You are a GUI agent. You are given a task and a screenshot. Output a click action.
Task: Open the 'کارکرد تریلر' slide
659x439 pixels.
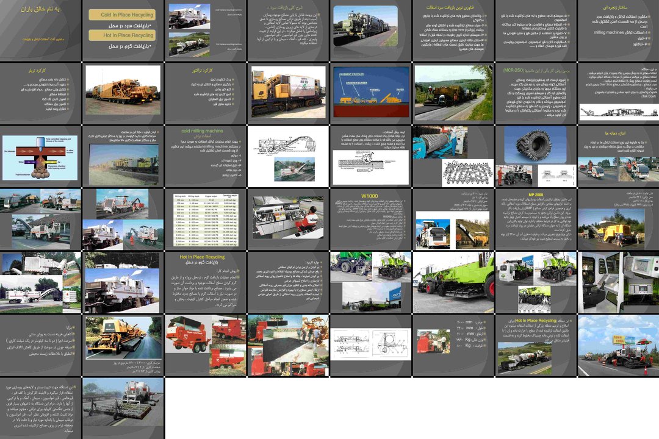[40, 93]
